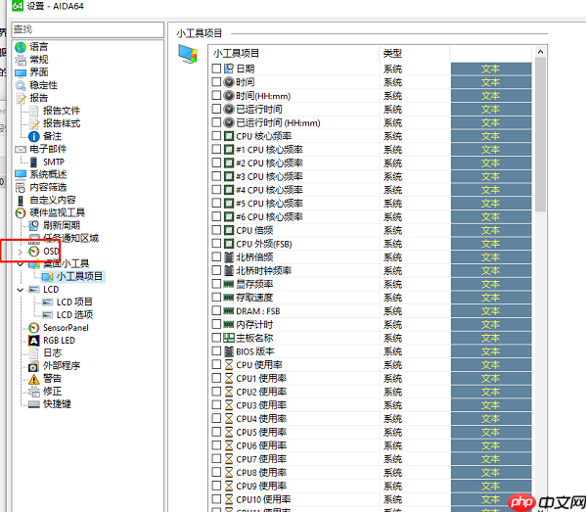Select the #6 CPU 核心频率 row
587x512 pixels.
click(x=269, y=217)
